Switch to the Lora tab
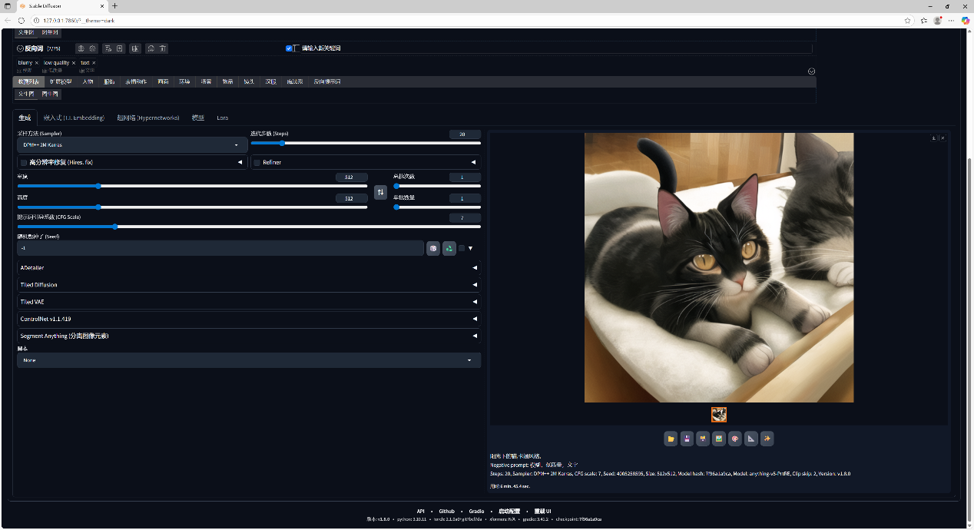 point(222,118)
